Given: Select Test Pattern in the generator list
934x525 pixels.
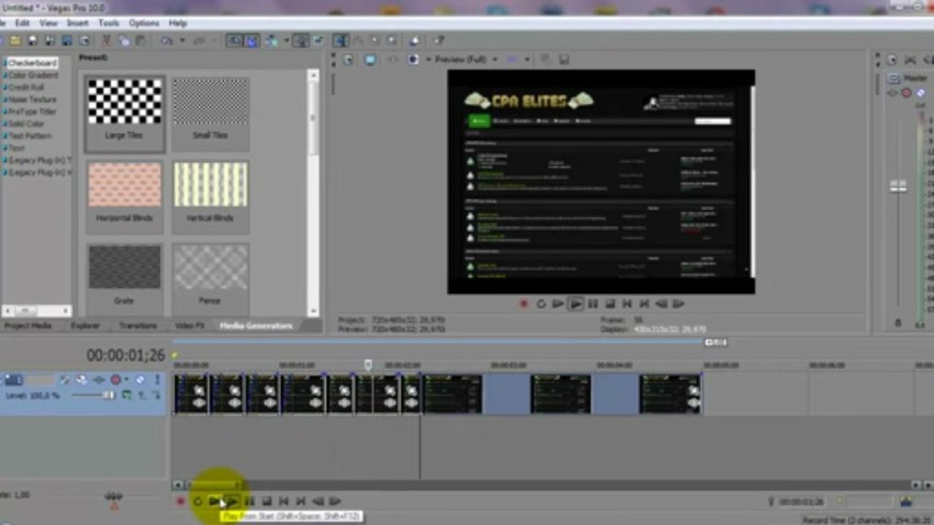Looking at the screenshot, I should [29, 136].
